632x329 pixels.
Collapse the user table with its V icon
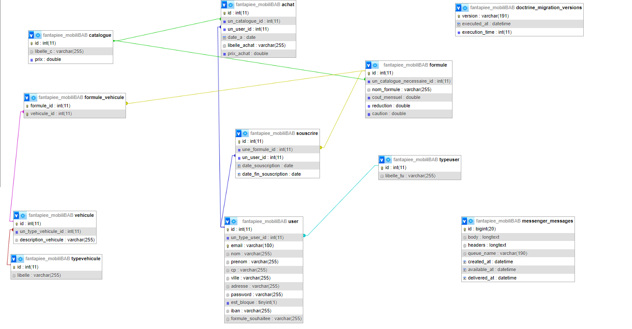pyautogui.click(x=227, y=221)
